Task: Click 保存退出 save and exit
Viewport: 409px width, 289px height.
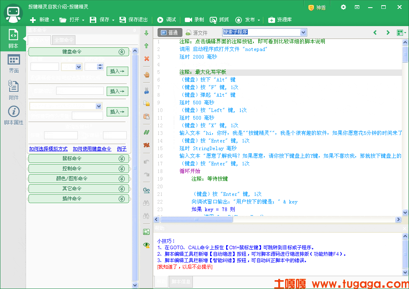Action: (134, 20)
